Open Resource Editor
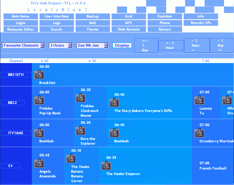 [x=21, y=29]
